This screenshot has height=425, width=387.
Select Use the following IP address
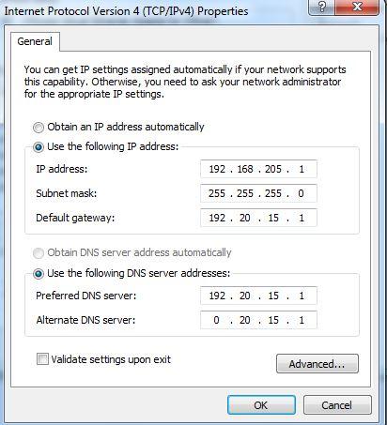[x=39, y=147]
